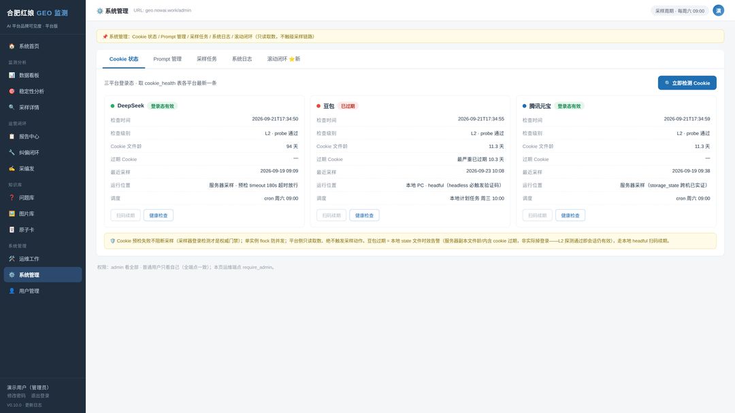Click 腾讯元宝 check time 2026-09-21T17:34:59

pos(687,120)
